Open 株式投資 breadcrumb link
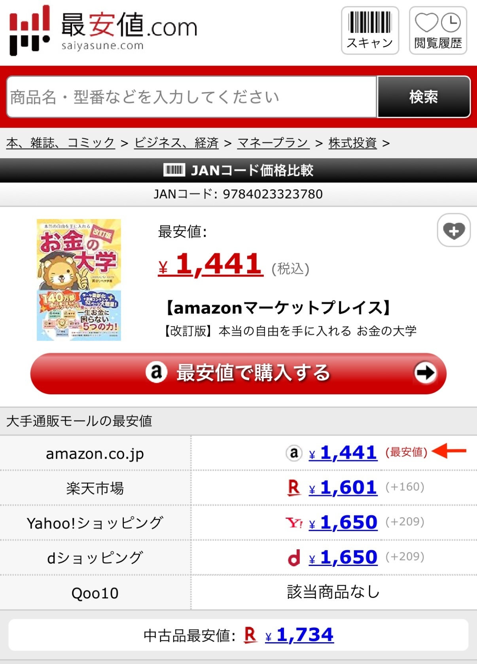Screen dimensions: 477x664 352,143
